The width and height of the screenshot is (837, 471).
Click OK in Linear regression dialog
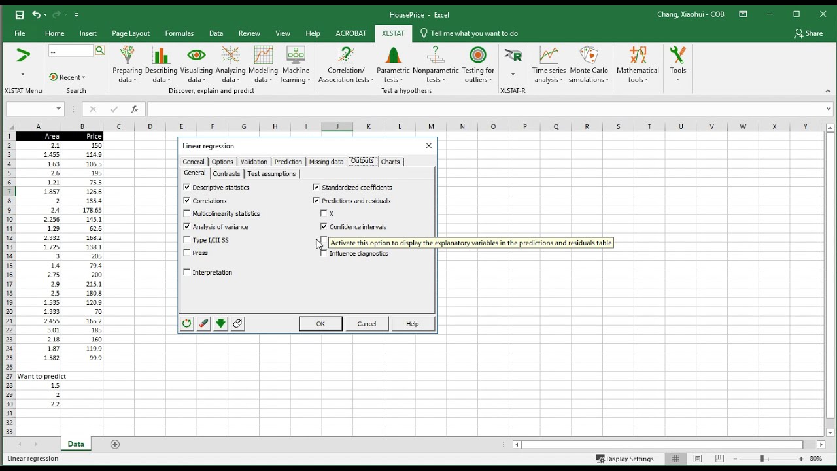click(x=320, y=324)
